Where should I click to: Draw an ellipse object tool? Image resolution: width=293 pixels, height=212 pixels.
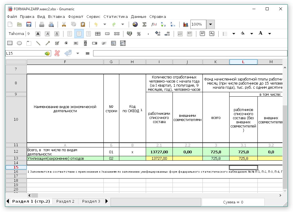coord(19,43)
